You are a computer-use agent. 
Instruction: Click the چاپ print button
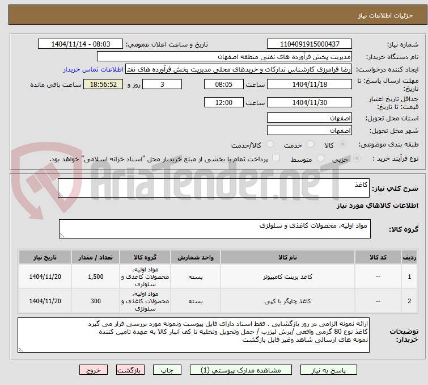coord(167,370)
